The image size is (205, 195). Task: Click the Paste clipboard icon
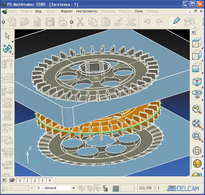point(106,22)
